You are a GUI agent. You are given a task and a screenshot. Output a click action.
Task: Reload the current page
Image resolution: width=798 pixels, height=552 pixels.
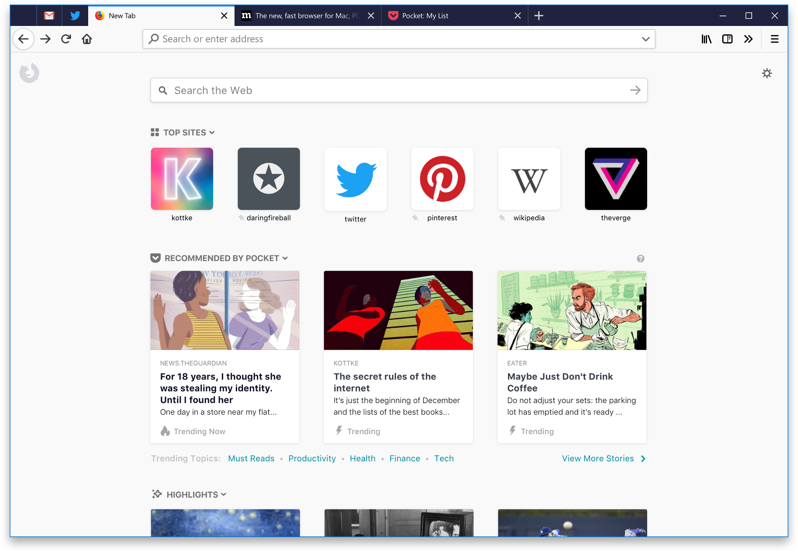[66, 39]
